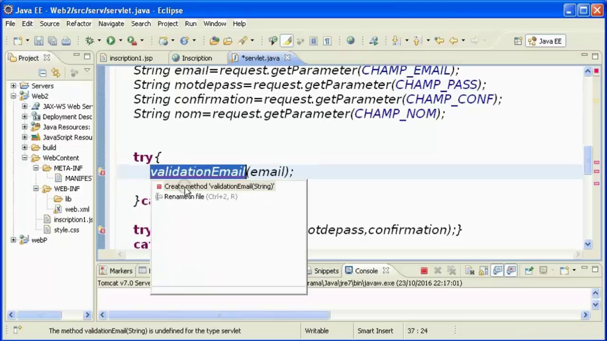
Task: Click the error marker beside validationEmail line
Action: pyautogui.click(x=101, y=172)
